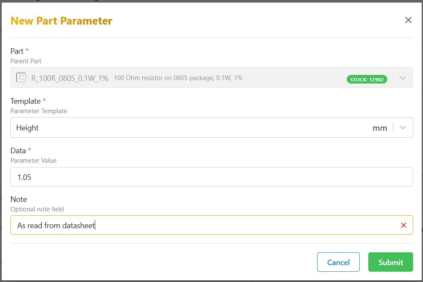Click the Parameter Value helper label
The image size is (423, 282).
(33, 160)
